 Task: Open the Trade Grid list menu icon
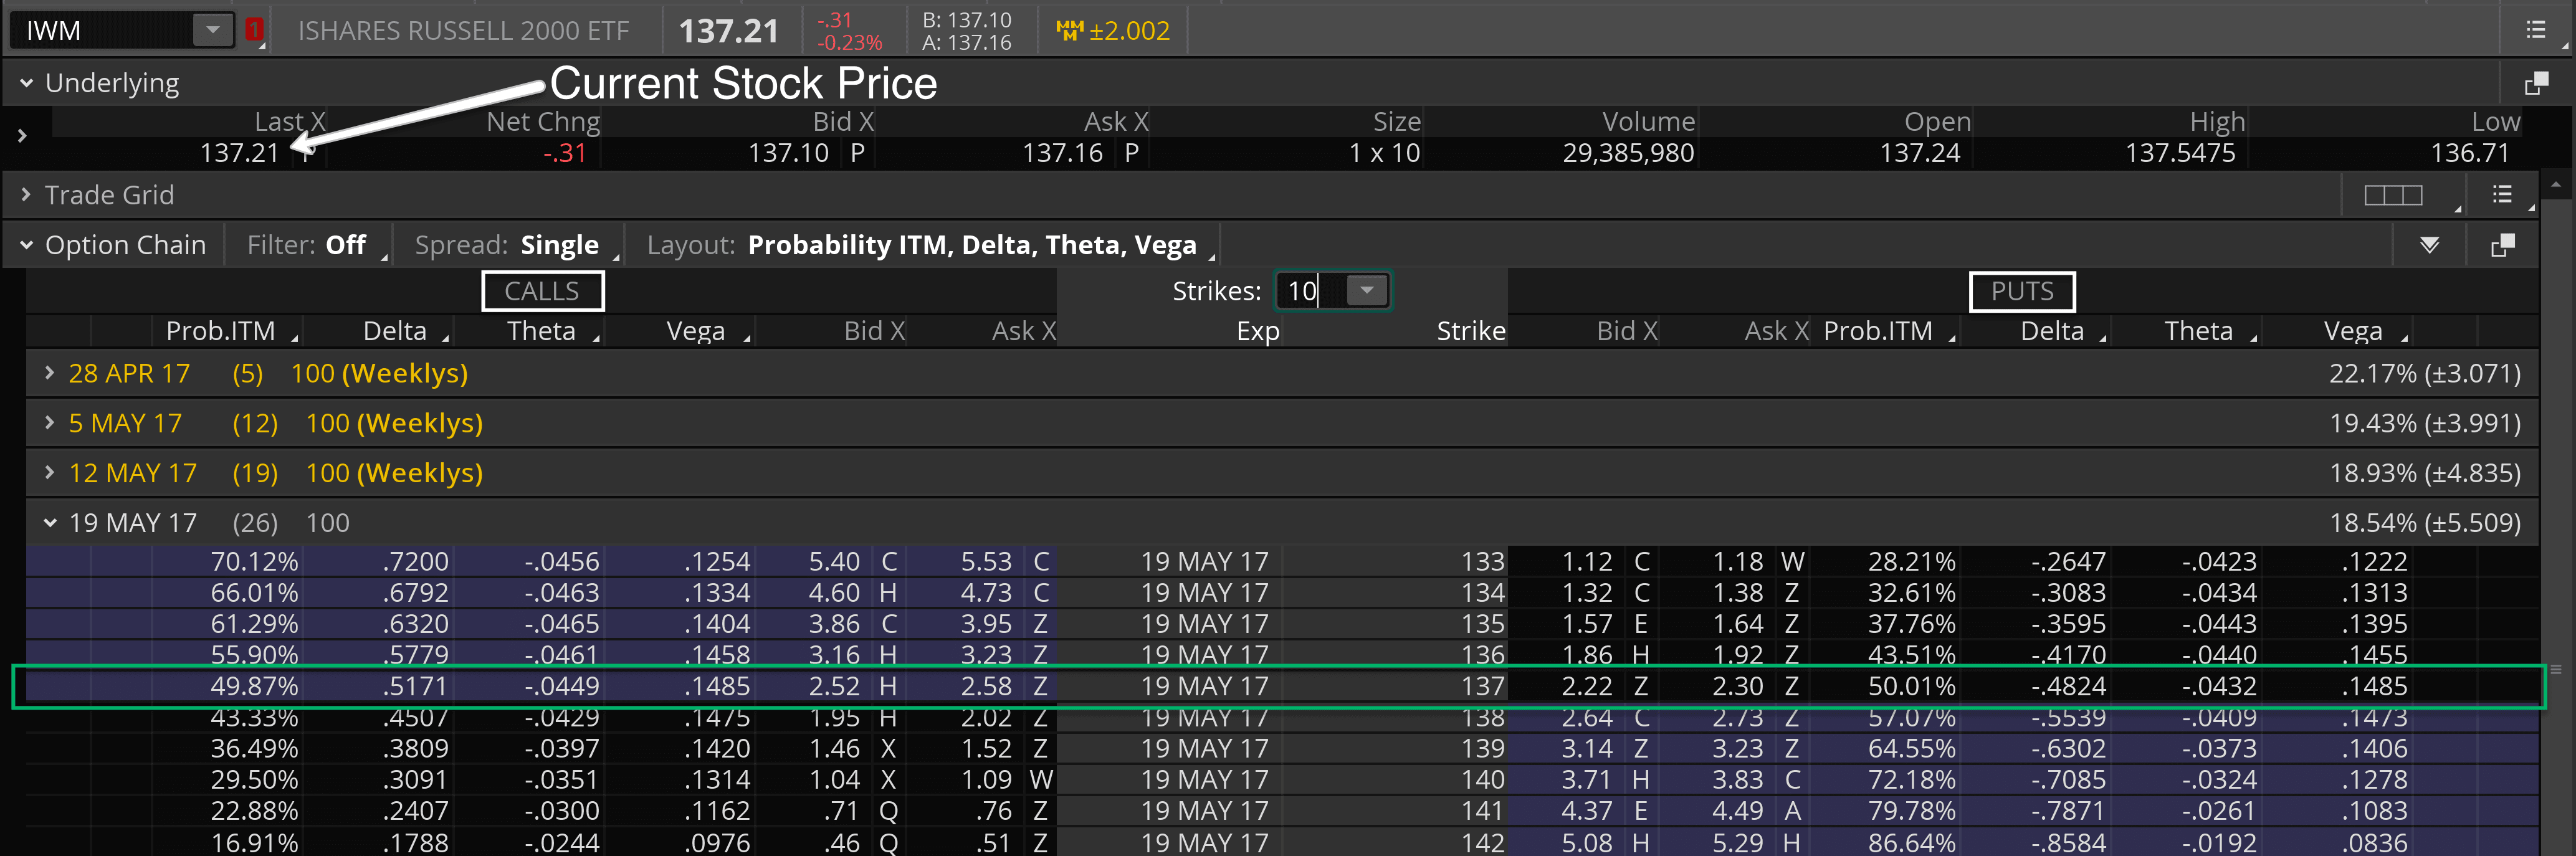[x=2502, y=195]
